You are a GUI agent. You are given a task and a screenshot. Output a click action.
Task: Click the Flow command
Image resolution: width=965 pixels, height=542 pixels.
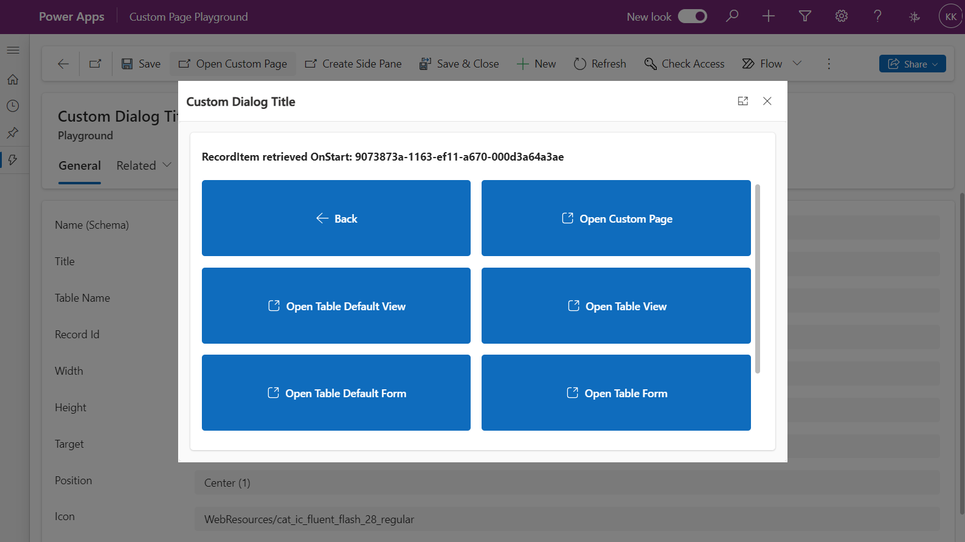click(763, 64)
